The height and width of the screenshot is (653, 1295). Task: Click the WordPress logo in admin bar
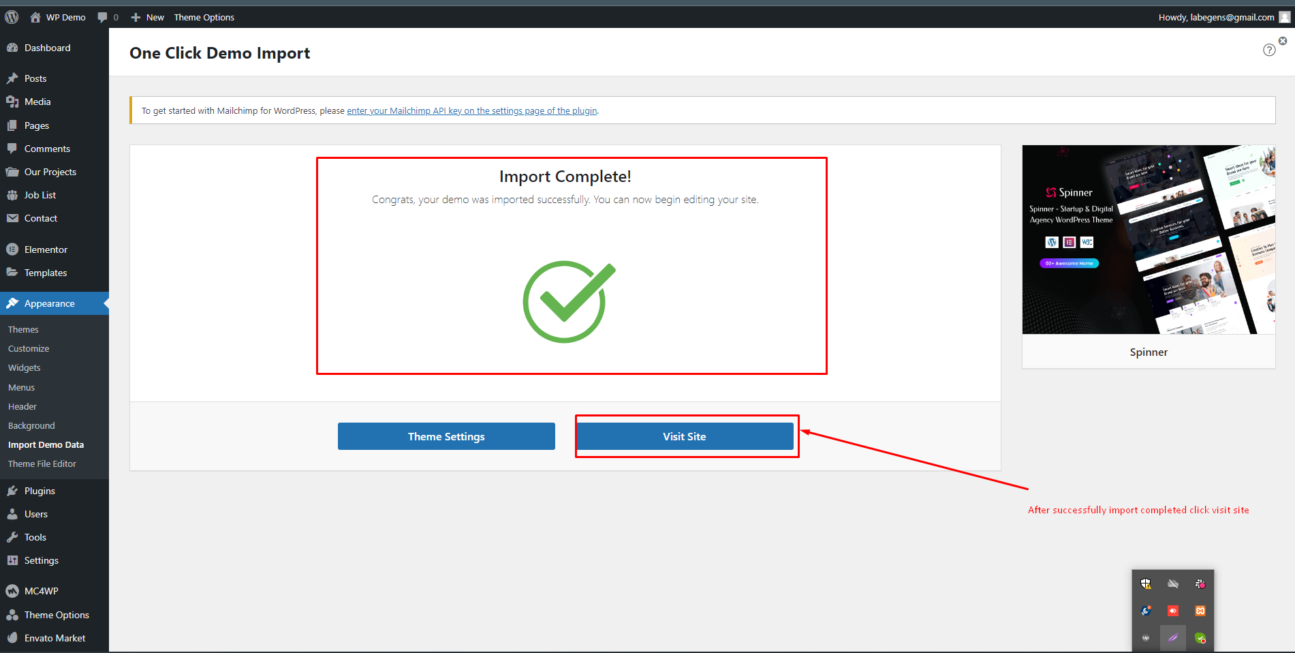tap(12, 17)
